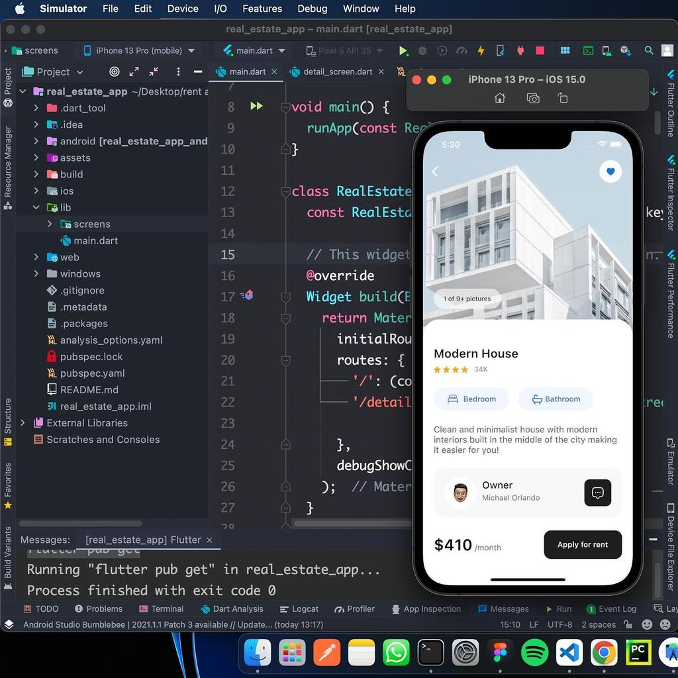Click UTF-8 encoding in status bar
Image resolution: width=678 pixels, height=678 pixels.
tap(559, 624)
